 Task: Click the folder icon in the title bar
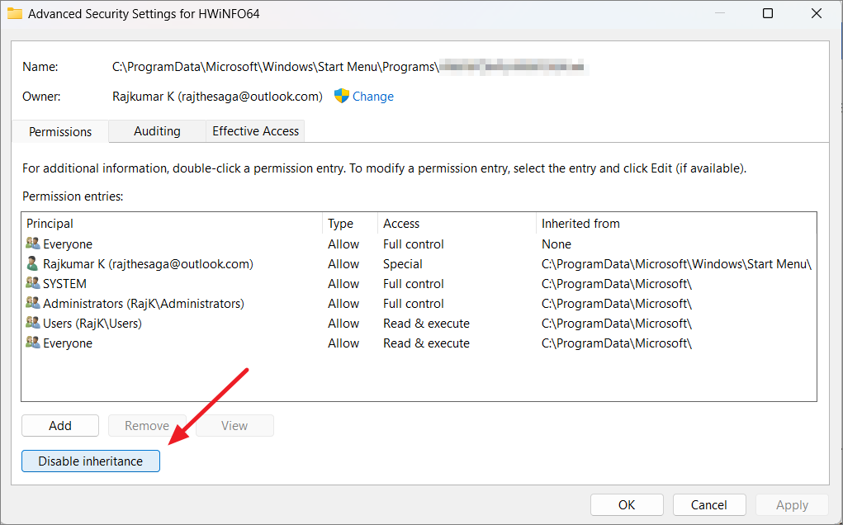[x=16, y=13]
